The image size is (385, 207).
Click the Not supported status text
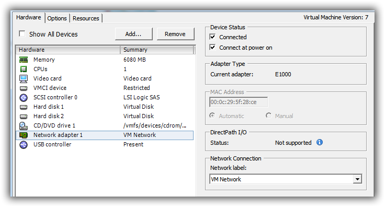(x=293, y=143)
